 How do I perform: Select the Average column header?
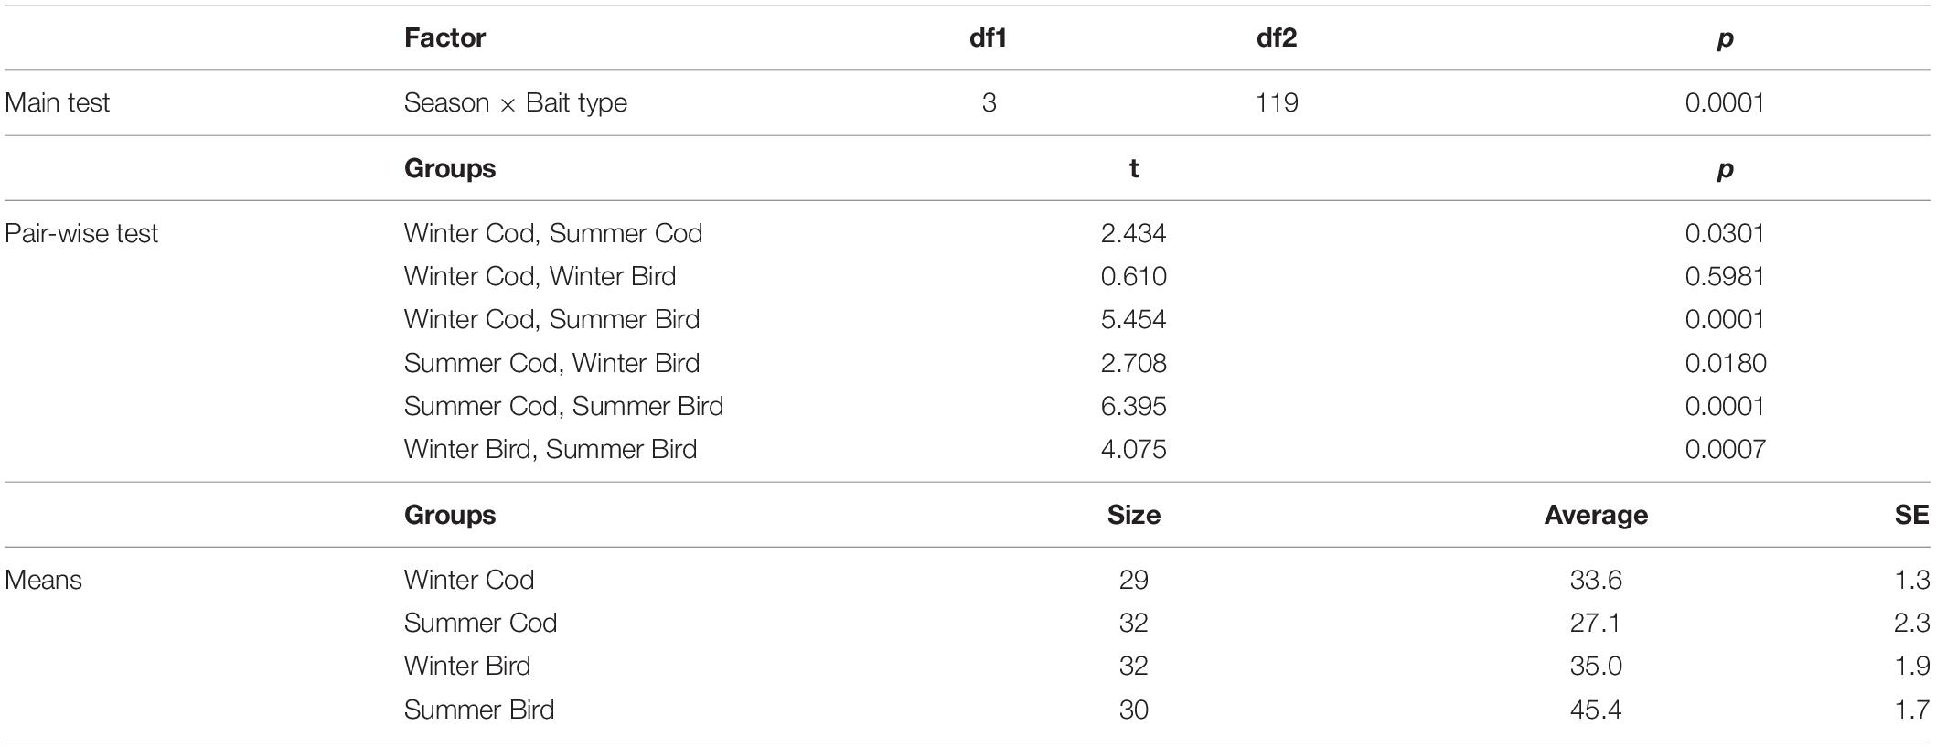pyautogui.click(x=1596, y=515)
